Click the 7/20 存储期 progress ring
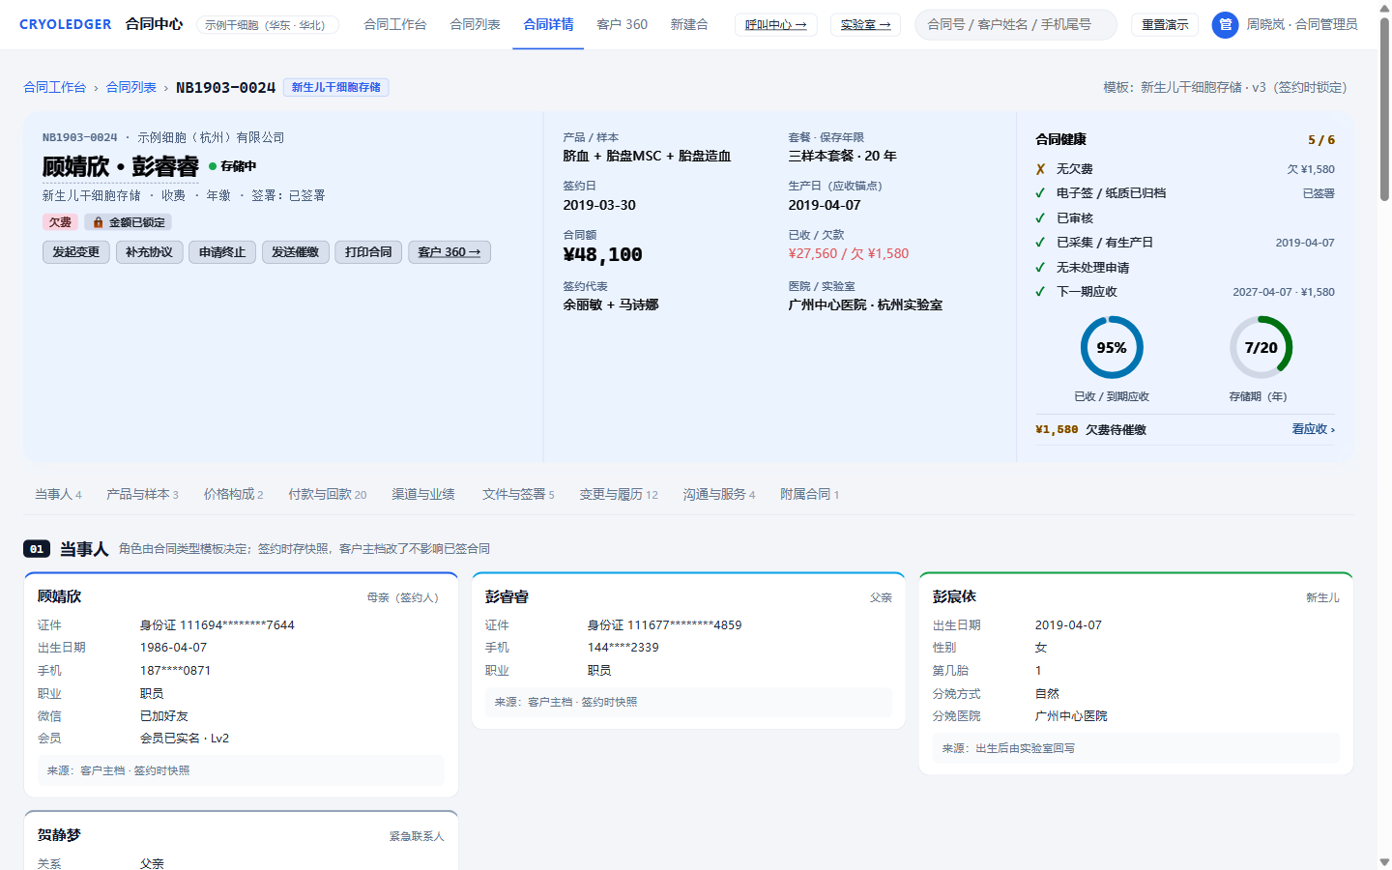 point(1261,348)
